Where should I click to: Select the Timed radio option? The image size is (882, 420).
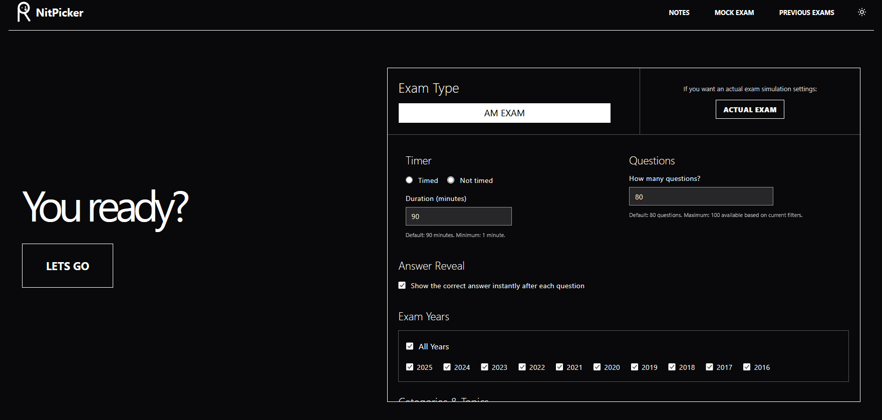coord(409,180)
